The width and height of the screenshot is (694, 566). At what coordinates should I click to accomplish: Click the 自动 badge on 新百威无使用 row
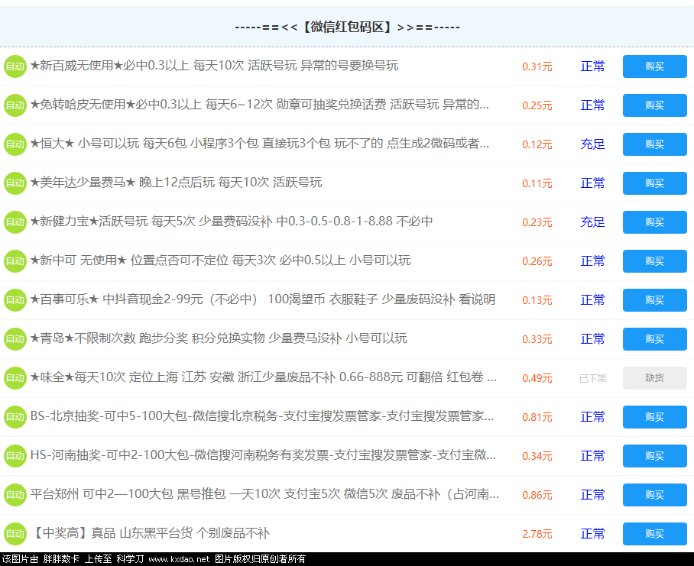pyautogui.click(x=15, y=66)
